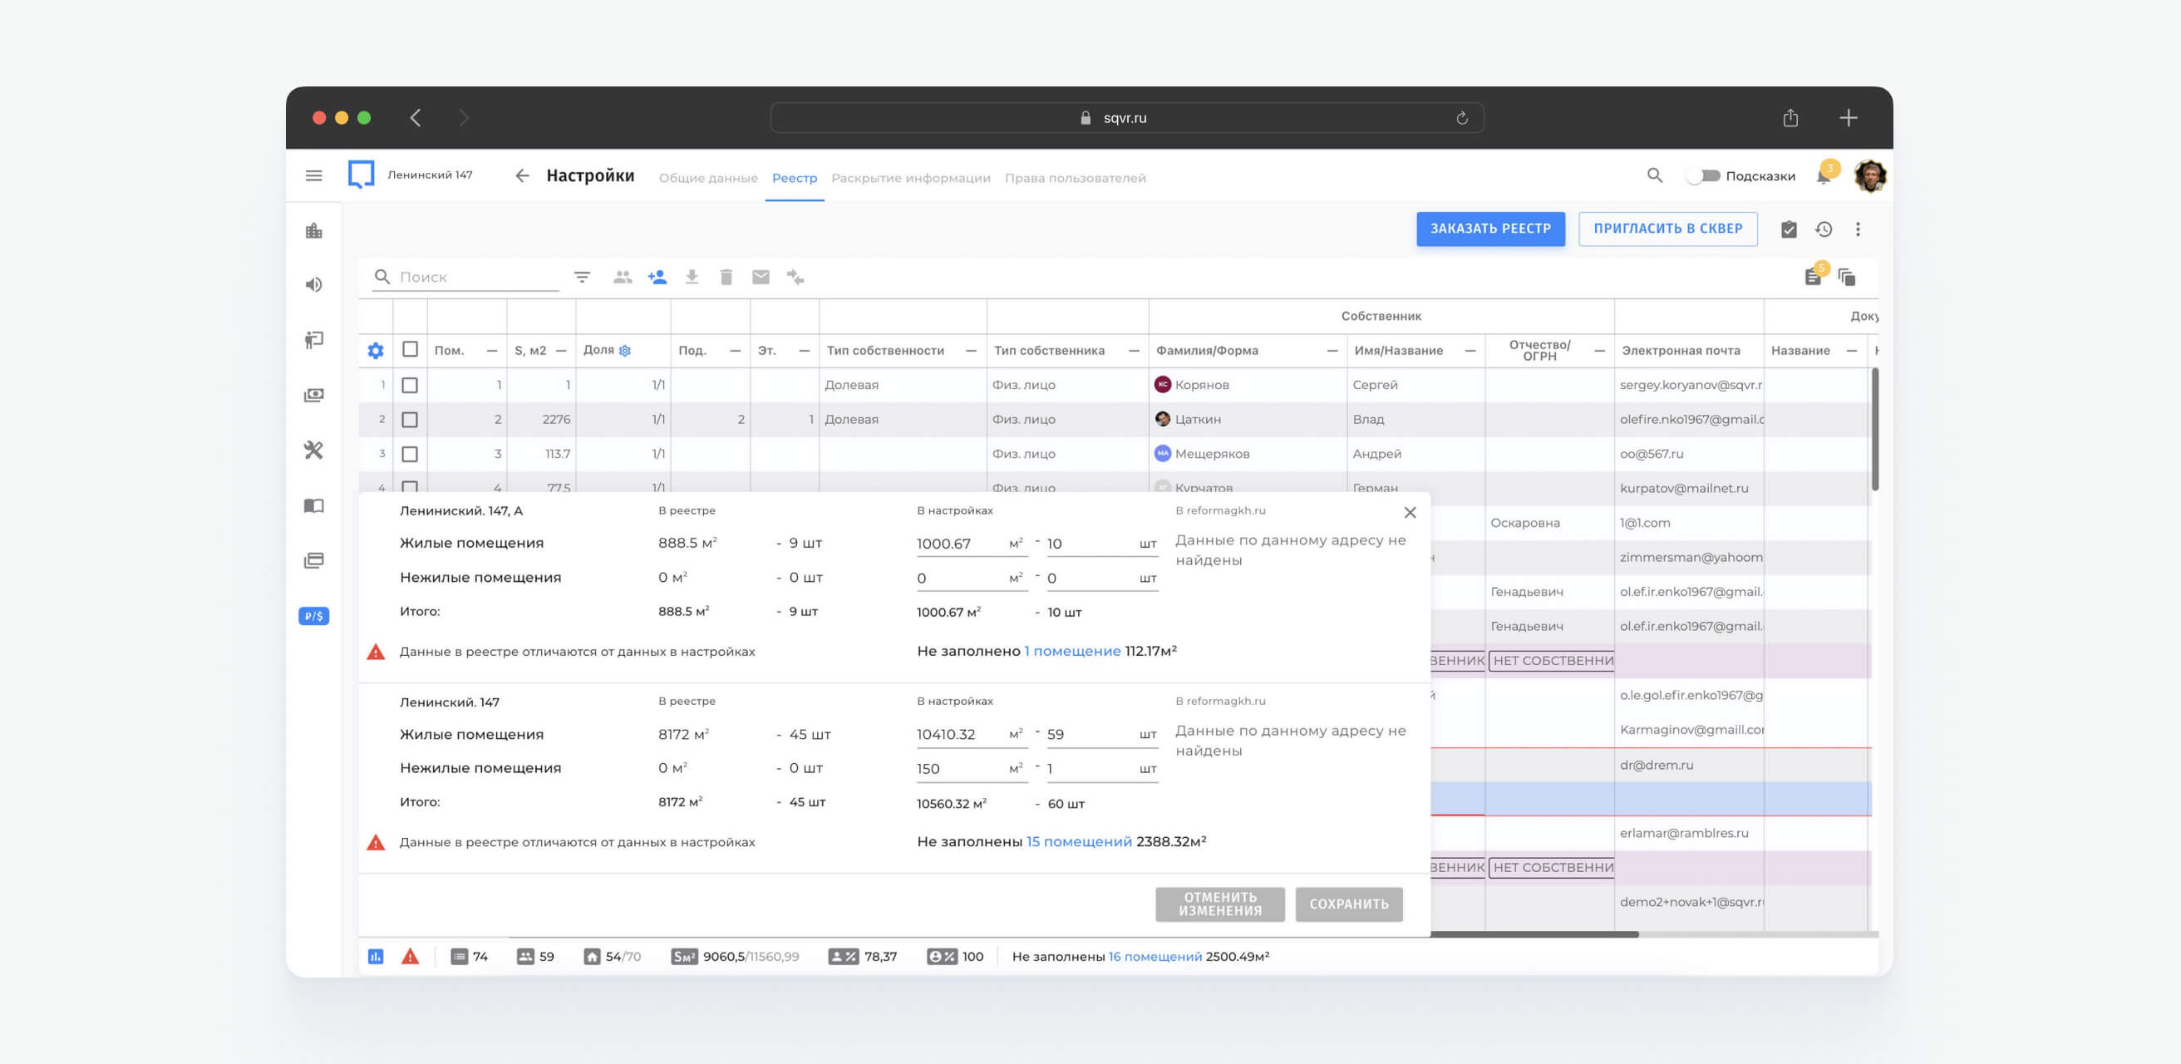Open the three-dot more options menu
2181x1064 pixels.
[x=1859, y=229]
